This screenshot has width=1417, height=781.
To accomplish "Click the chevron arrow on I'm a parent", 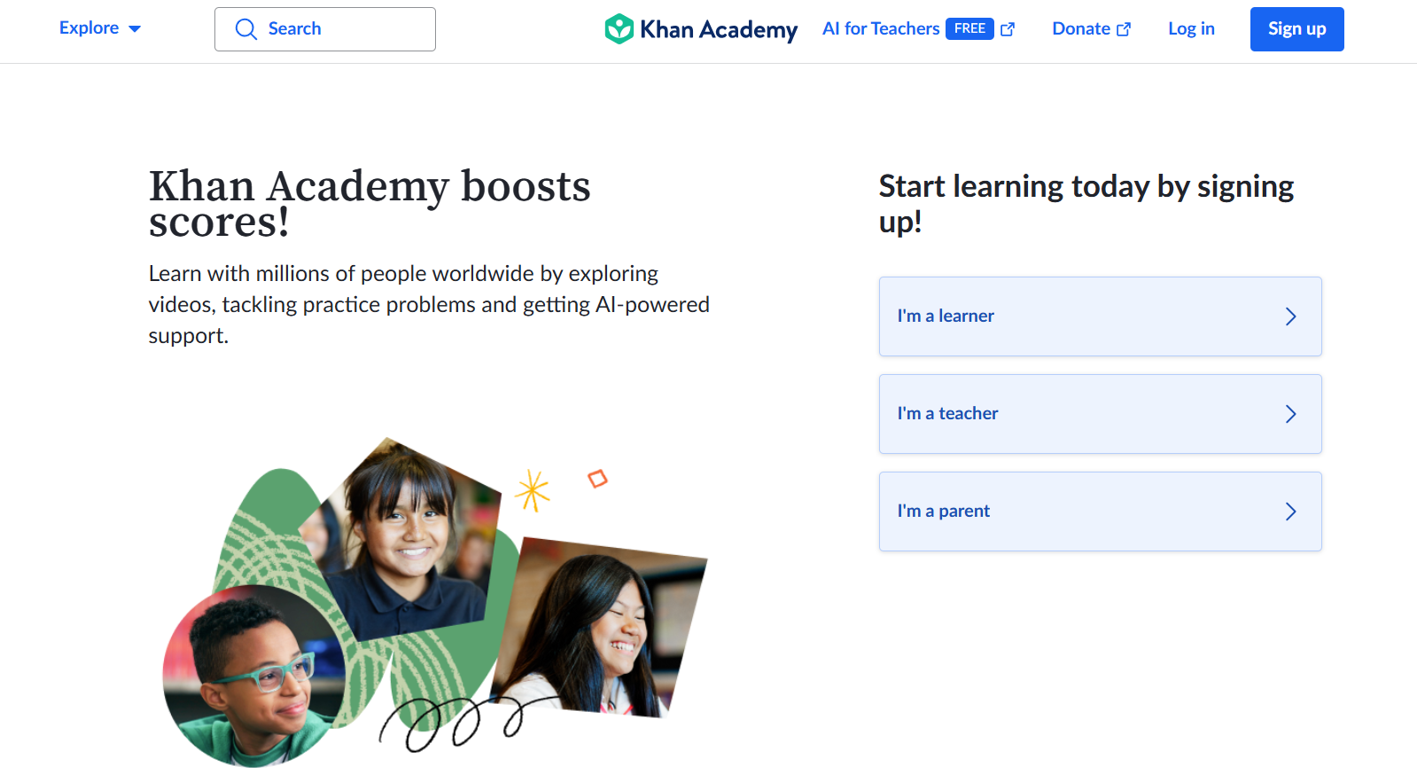I will (1291, 512).
